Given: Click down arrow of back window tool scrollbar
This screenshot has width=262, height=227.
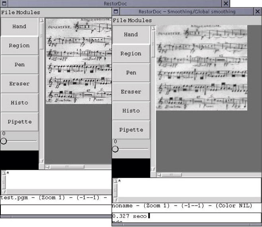Looking at the screenshot, I should pos(41,161).
